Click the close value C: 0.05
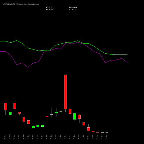The height and width of the screenshot is (144, 144). tap(50, 7)
